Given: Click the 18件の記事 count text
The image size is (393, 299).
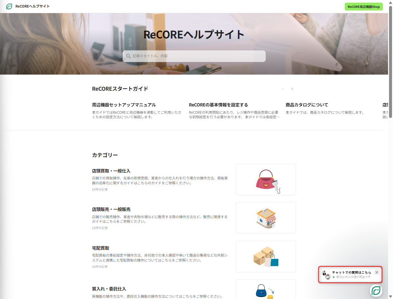Looking at the screenshot, I should [x=100, y=228].
